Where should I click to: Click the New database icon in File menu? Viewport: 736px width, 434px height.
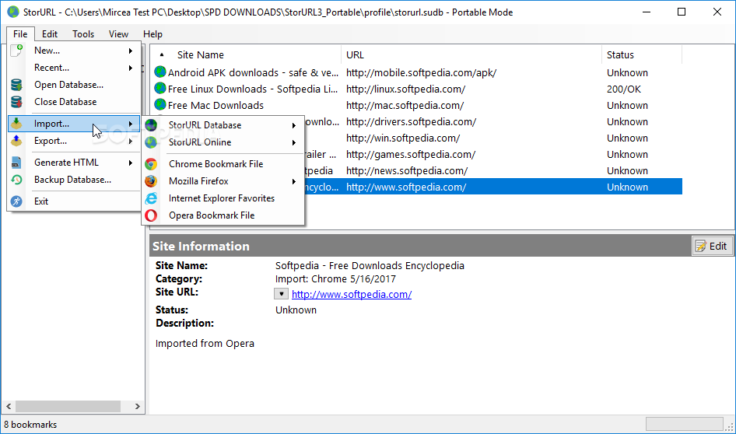click(16, 51)
